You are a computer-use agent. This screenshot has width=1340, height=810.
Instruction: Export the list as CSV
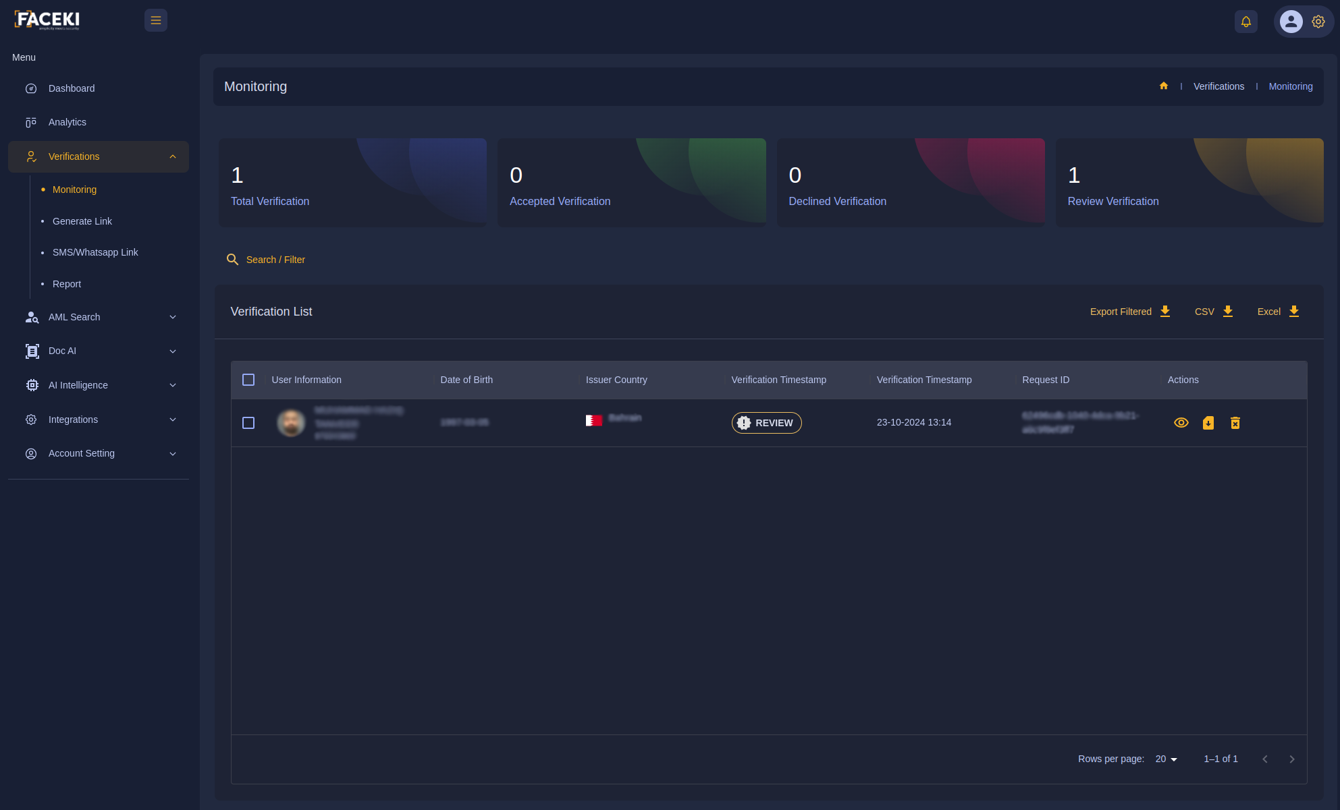(1213, 312)
